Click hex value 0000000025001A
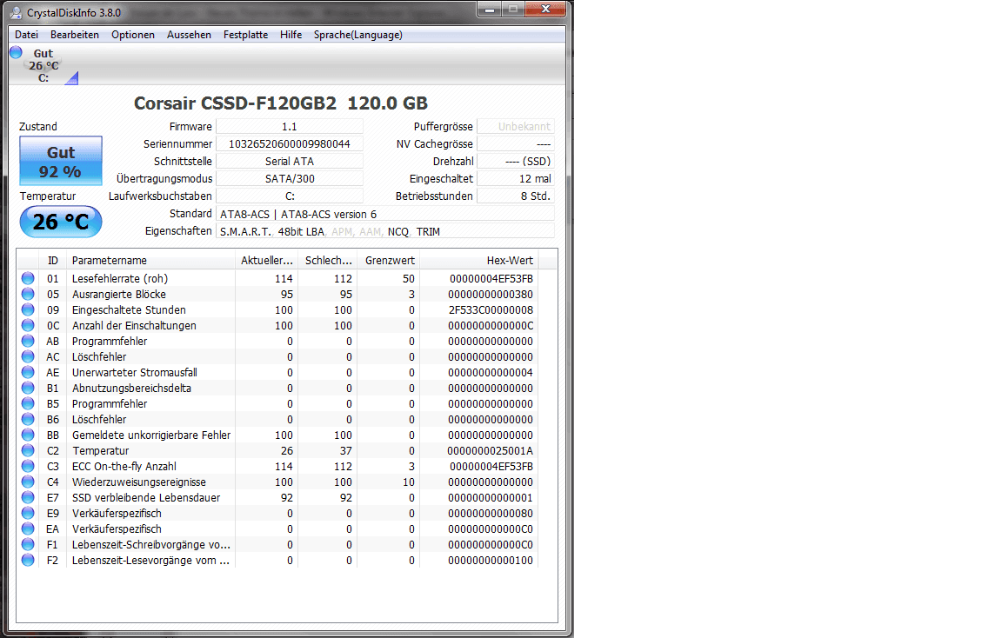The image size is (1002, 638). click(491, 450)
